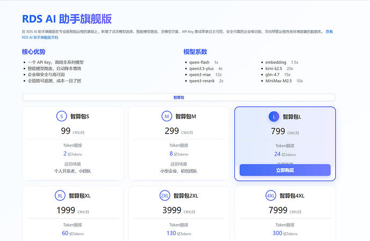Click the qwen3-max 12x model entry

[205, 75]
